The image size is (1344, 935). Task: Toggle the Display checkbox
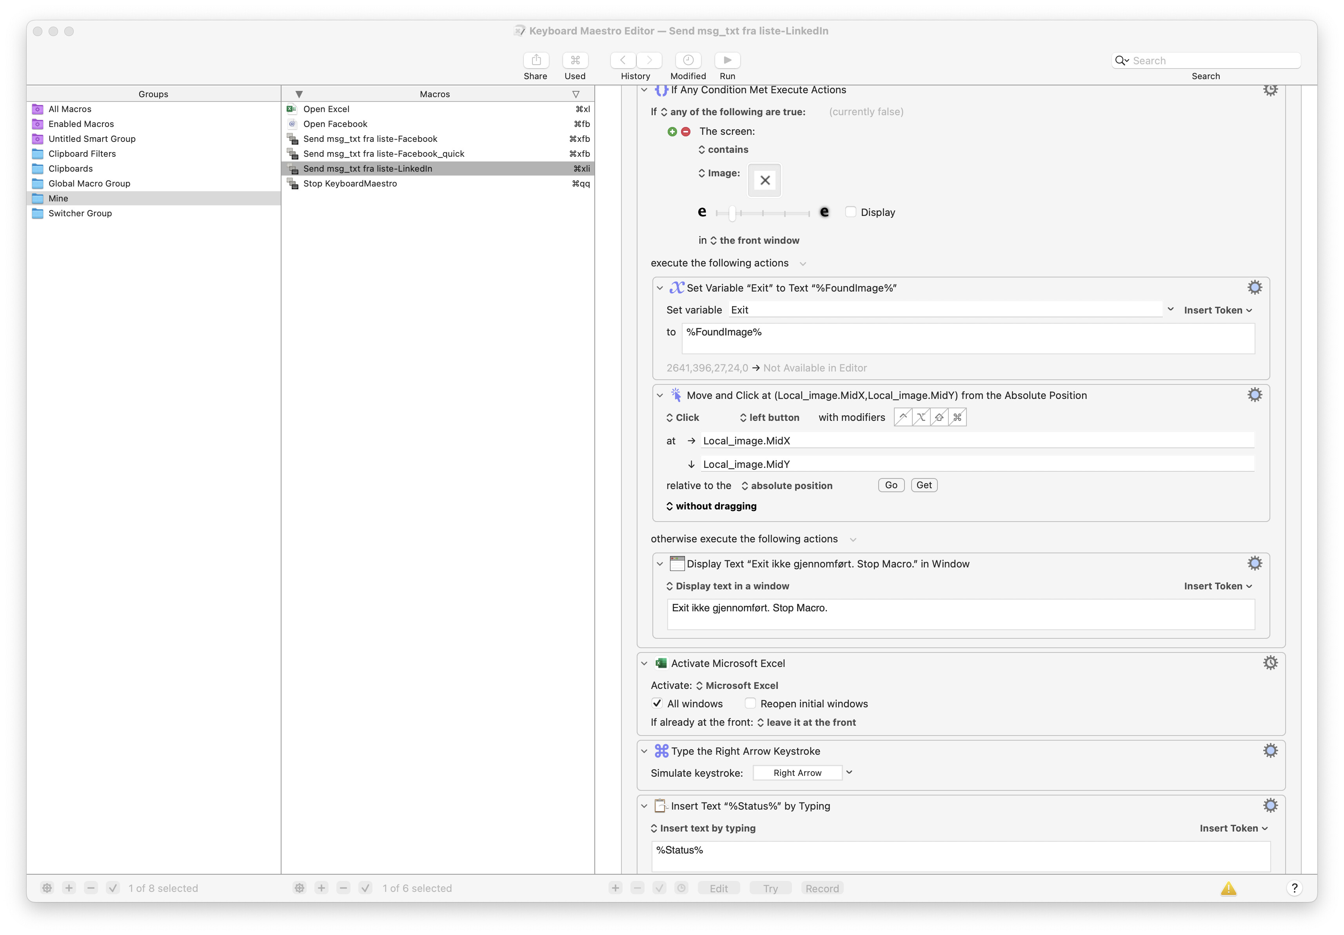pos(850,212)
